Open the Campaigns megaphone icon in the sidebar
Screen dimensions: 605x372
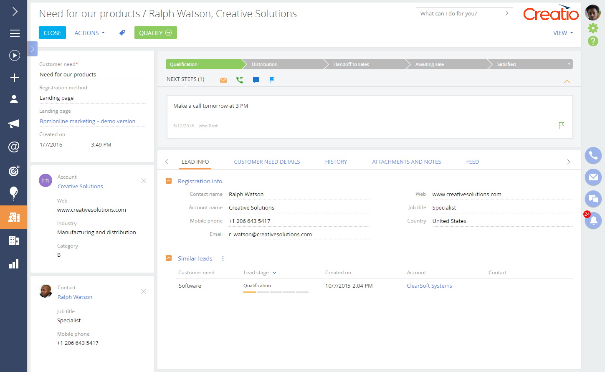pyautogui.click(x=14, y=124)
